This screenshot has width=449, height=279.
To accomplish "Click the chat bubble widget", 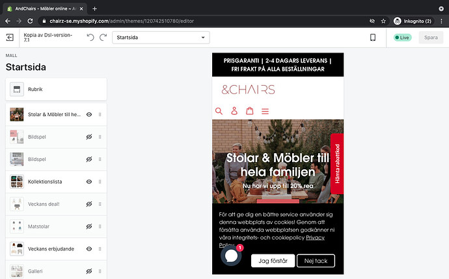I will tap(232, 256).
